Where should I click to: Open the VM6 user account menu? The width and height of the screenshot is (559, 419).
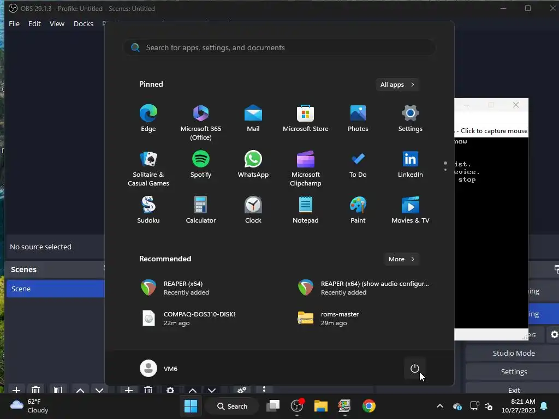(159, 368)
